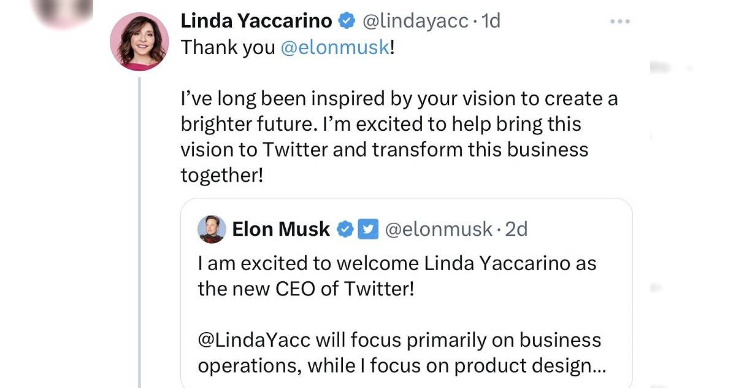Open quoted tweet via 'new CEO of Twitter!' text

click(x=305, y=289)
